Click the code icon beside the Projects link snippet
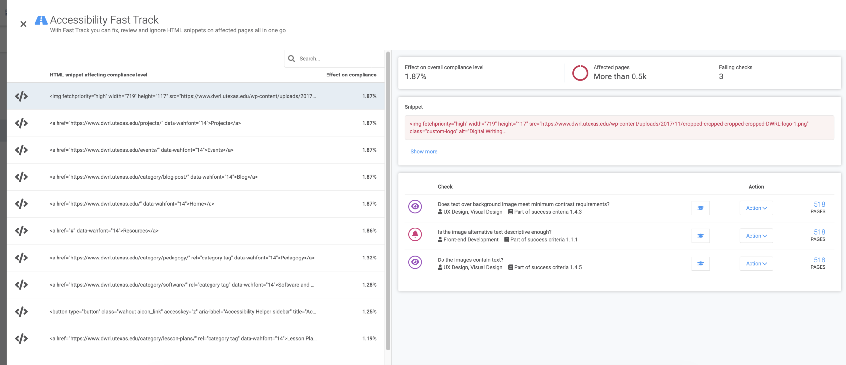The height and width of the screenshot is (365, 846). [x=21, y=123]
